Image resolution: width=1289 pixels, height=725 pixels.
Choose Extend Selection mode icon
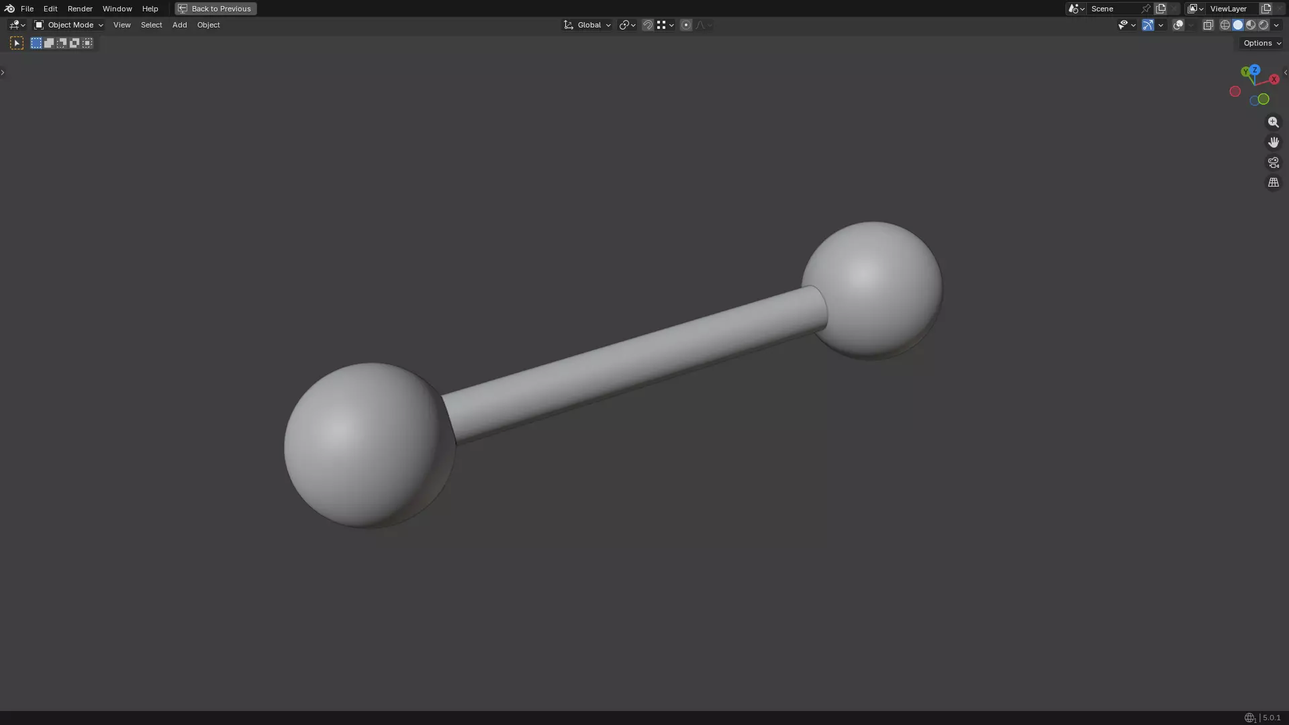(x=49, y=43)
